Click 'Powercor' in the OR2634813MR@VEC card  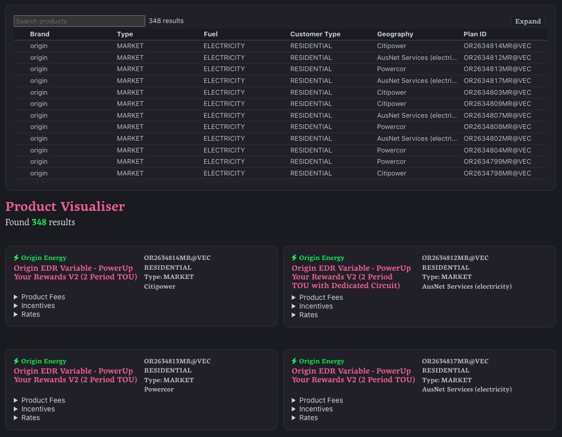coord(159,389)
